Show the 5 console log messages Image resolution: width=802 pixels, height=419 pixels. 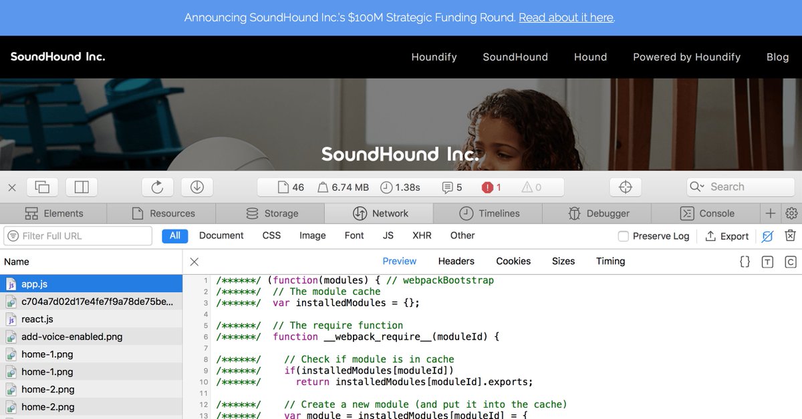click(x=452, y=187)
